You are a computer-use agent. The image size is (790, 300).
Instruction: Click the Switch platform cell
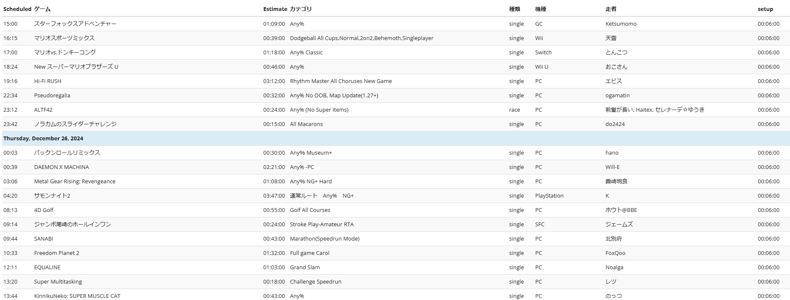[543, 53]
